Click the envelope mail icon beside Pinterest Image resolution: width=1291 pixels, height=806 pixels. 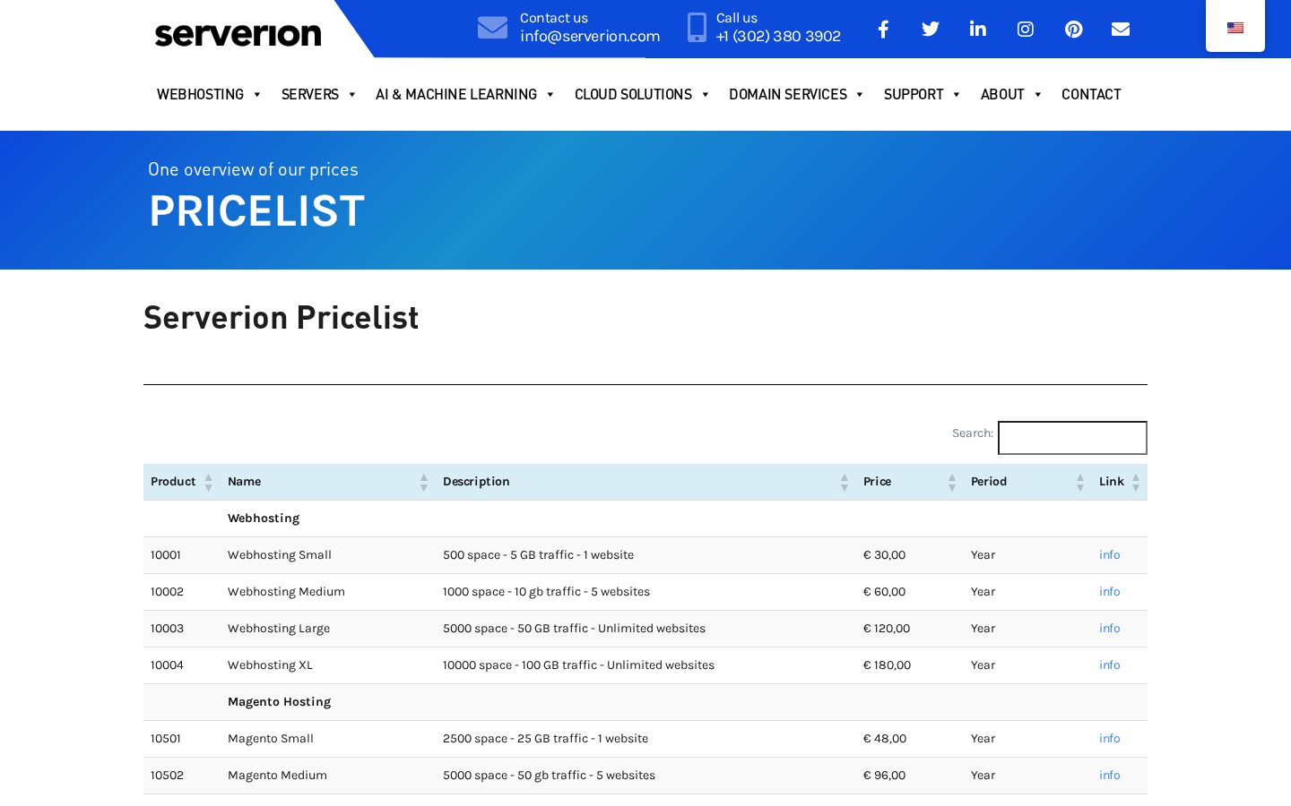(x=1121, y=30)
